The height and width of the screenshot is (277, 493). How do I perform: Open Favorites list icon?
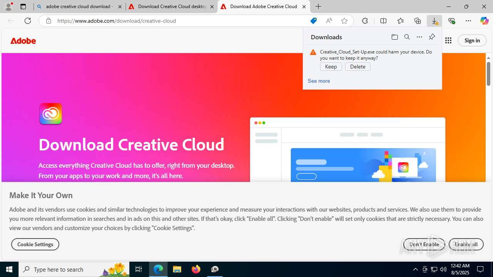401,21
